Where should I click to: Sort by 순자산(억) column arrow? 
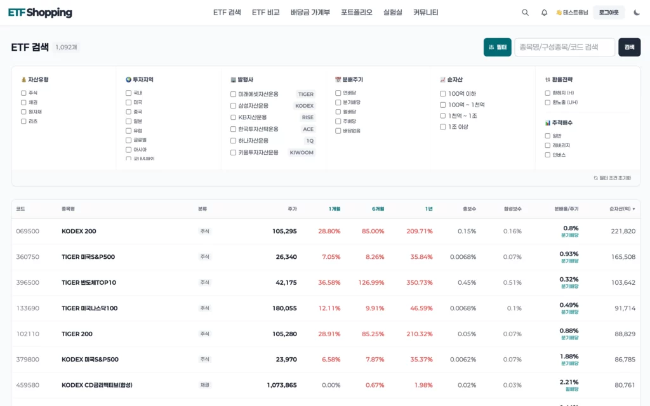point(633,209)
